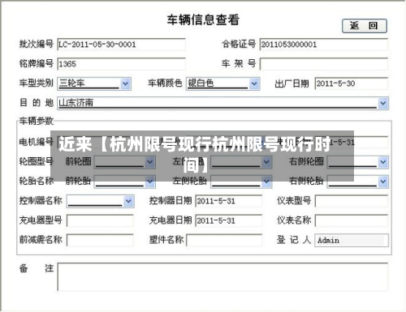Image resolution: width=406 pixels, height=312 pixels.
Task: Click the 塑件名称 input field
Action: (224, 240)
